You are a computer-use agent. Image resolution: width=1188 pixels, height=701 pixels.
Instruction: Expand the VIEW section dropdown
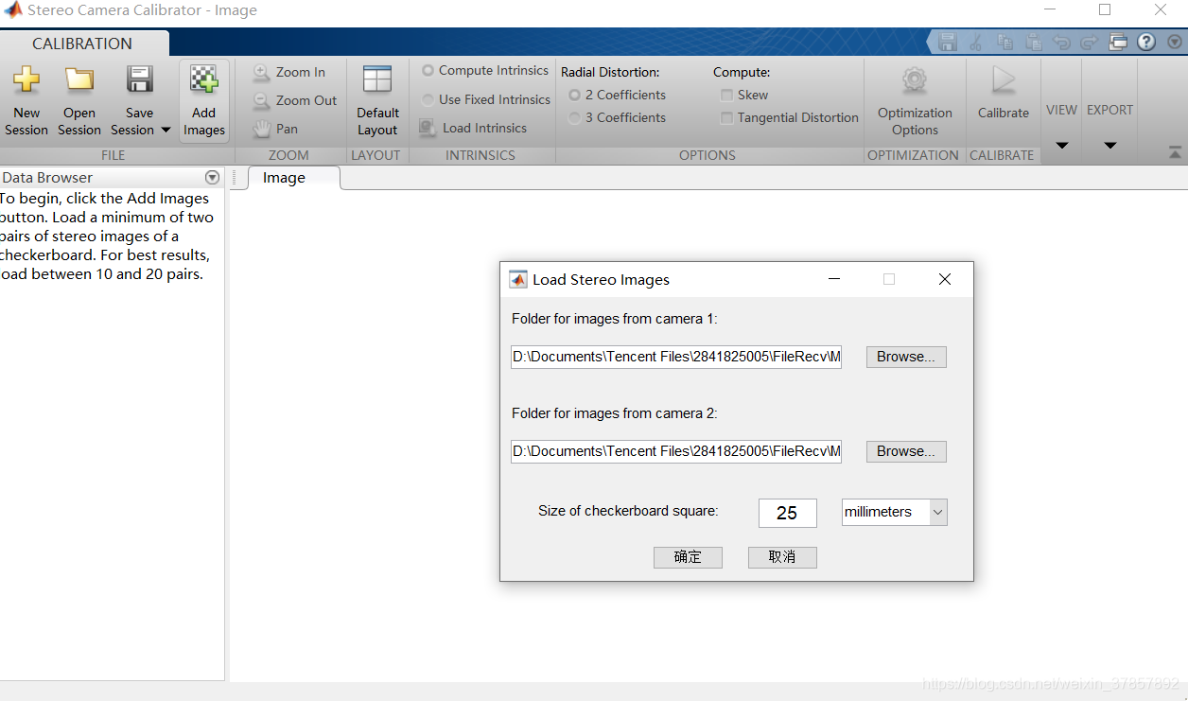click(x=1061, y=145)
